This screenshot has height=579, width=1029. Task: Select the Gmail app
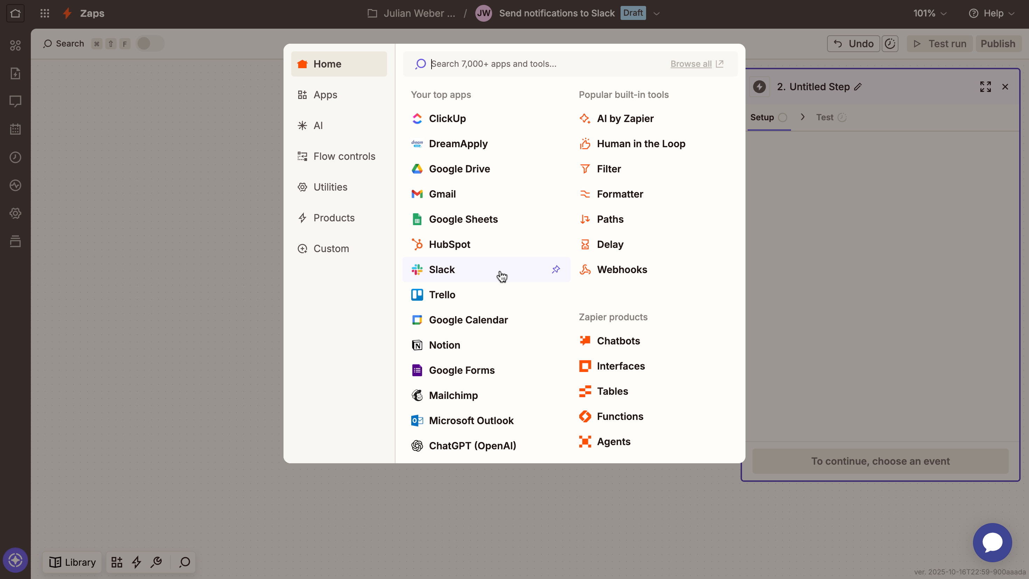point(486,194)
